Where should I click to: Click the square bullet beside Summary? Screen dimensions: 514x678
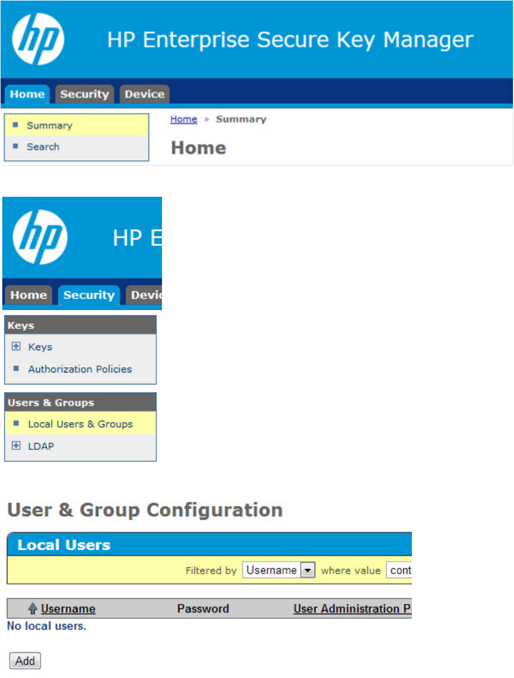coord(15,125)
